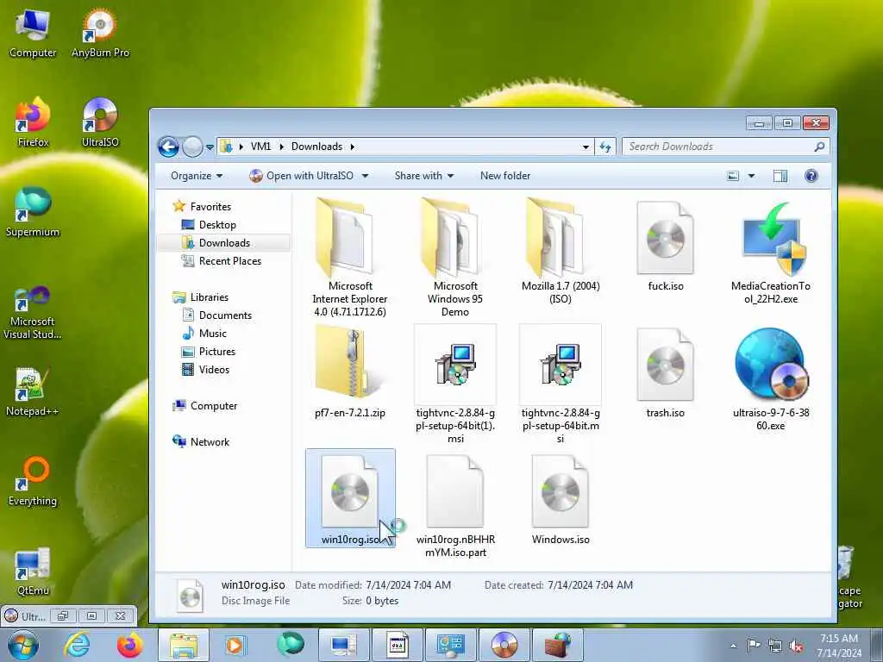883x662 pixels.
Task: Select Downloads in navigation pane
Action: 224,242
